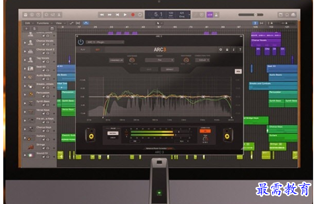Expand the Chorus Vocals track stack
314x204 pixels.
(x=25, y=42)
